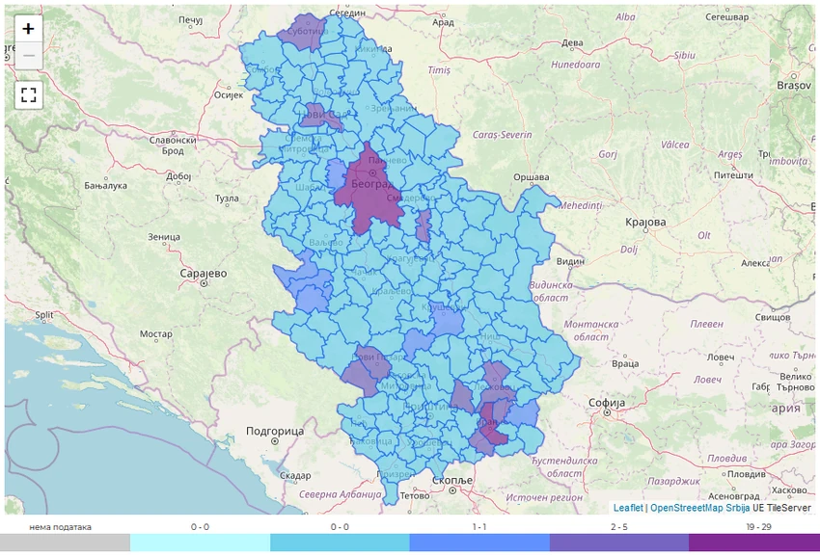Select the blue 1 - 1 legend swatch

479,543
